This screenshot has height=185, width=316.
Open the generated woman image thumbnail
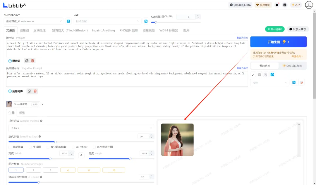point(177,139)
